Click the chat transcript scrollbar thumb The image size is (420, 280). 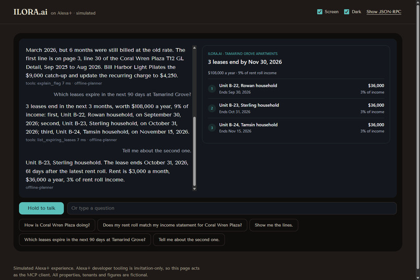(194, 151)
